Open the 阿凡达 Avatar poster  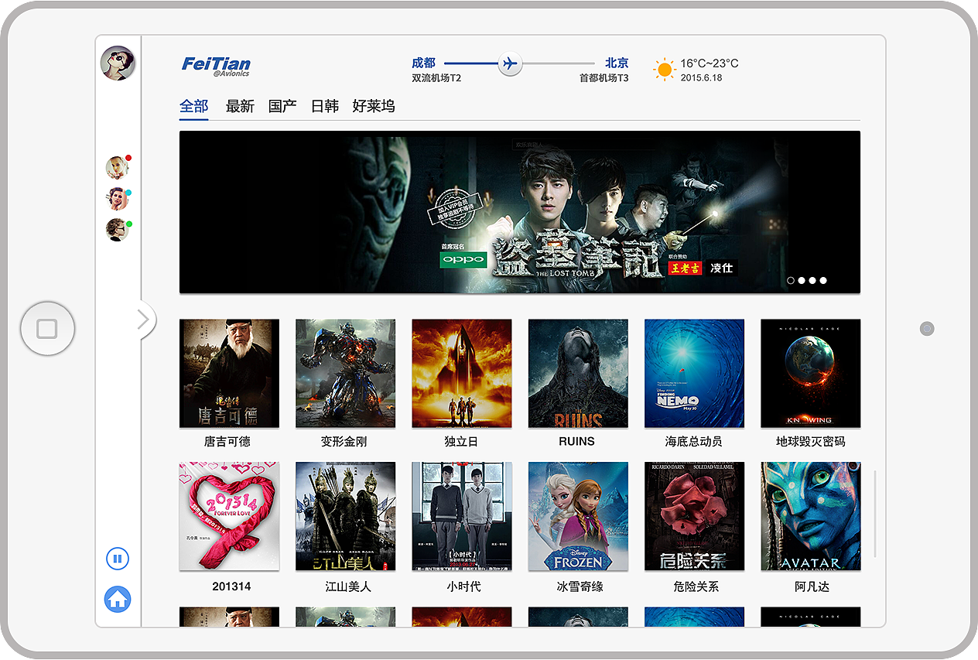(811, 516)
